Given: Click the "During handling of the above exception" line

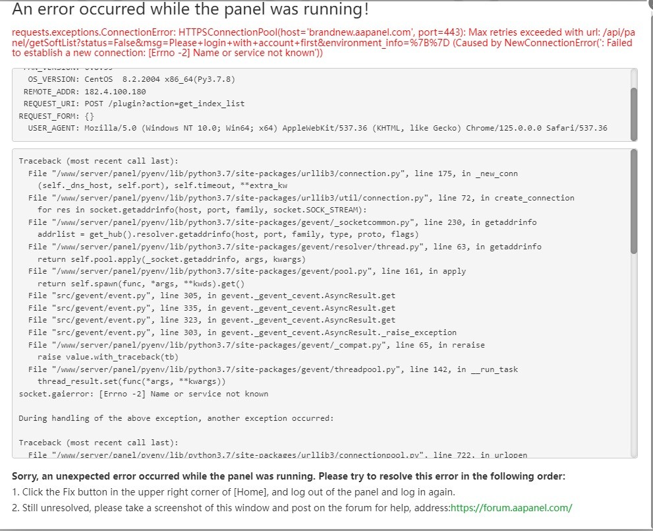Looking at the screenshot, I should click(x=176, y=418).
